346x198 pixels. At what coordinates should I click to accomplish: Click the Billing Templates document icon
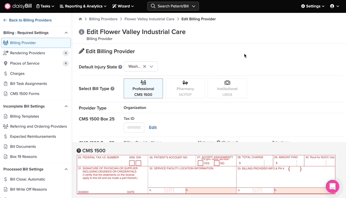(6, 116)
